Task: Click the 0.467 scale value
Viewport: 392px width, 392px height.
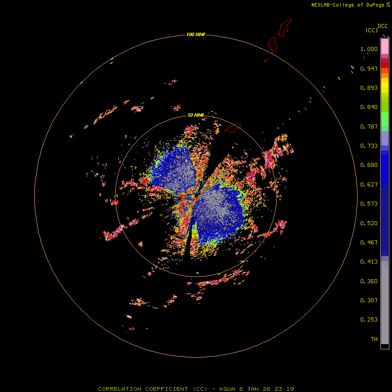Action: click(369, 243)
